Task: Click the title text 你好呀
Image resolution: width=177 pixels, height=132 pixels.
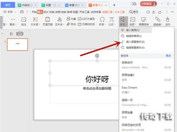Action: [97, 79]
